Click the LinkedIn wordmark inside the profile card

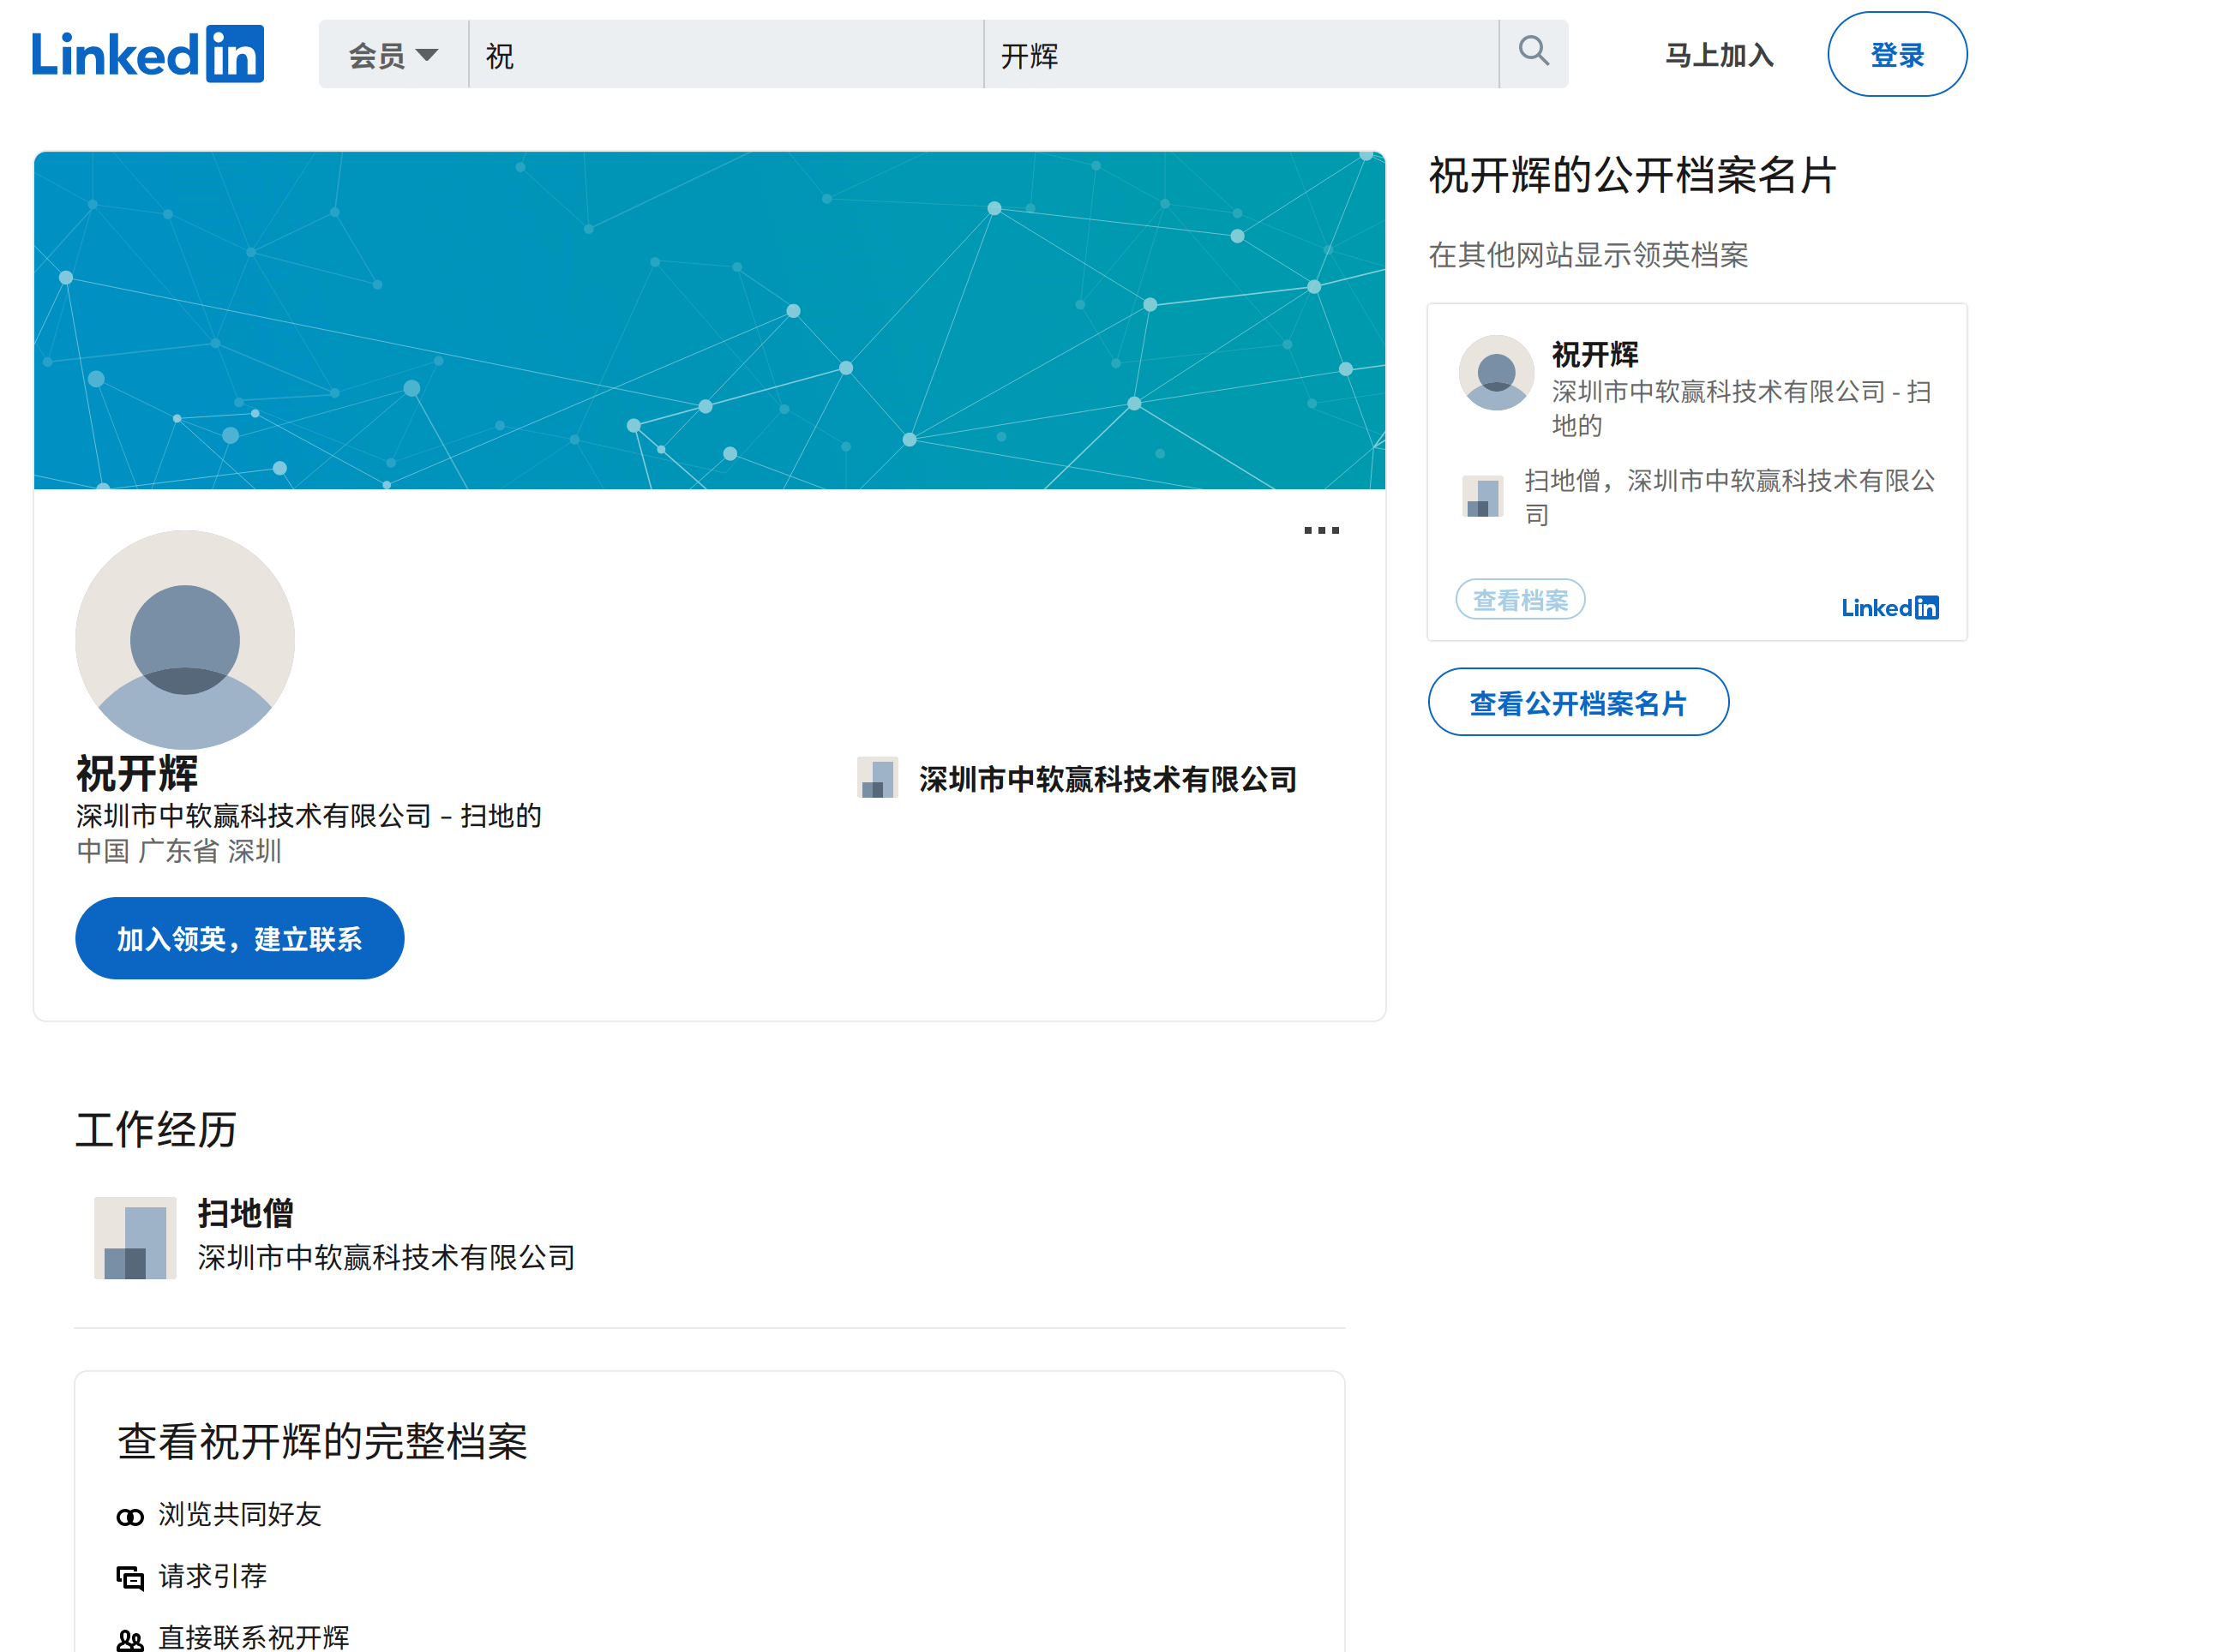click(x=1889, y=607)
